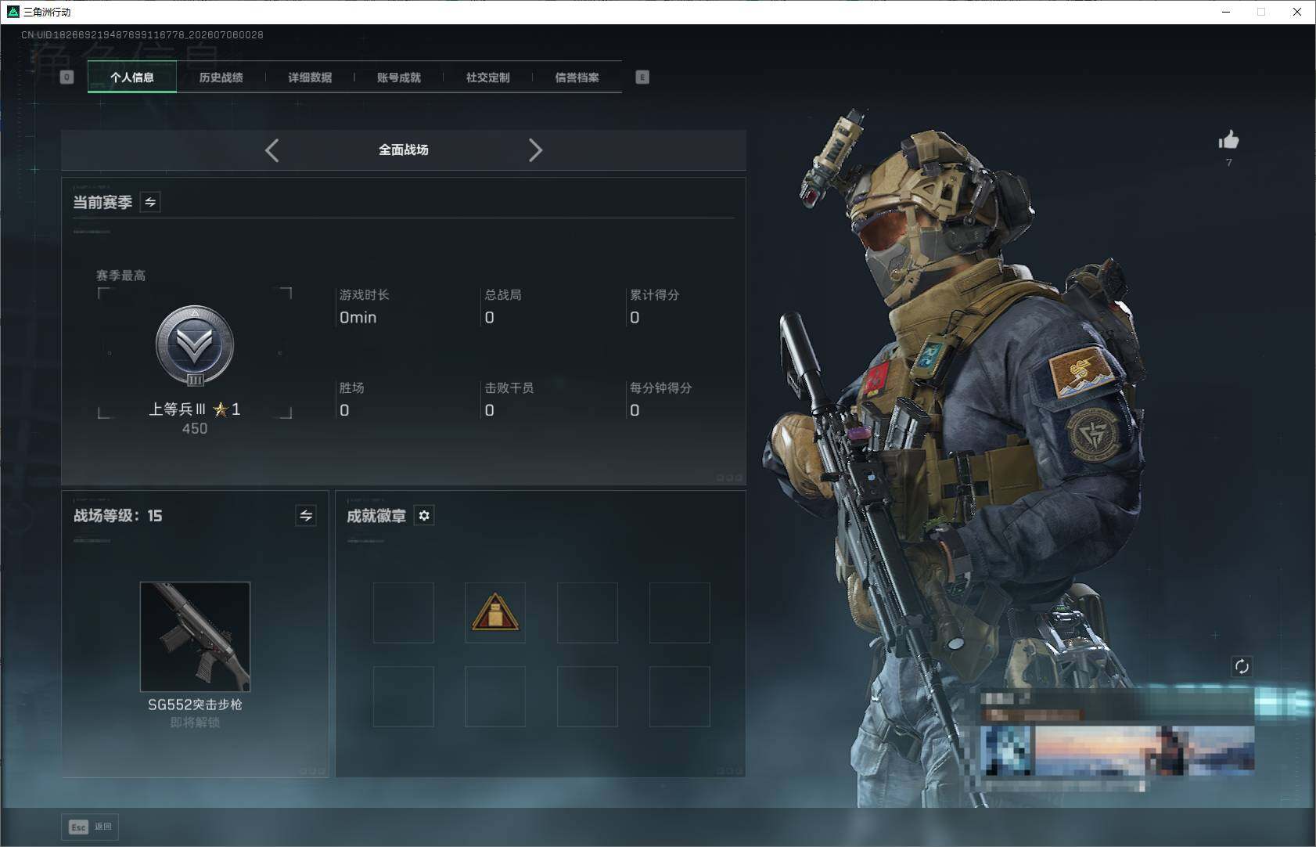Click the 上等兵 III rank badge

pyautogui.click(x=195, y=346)
